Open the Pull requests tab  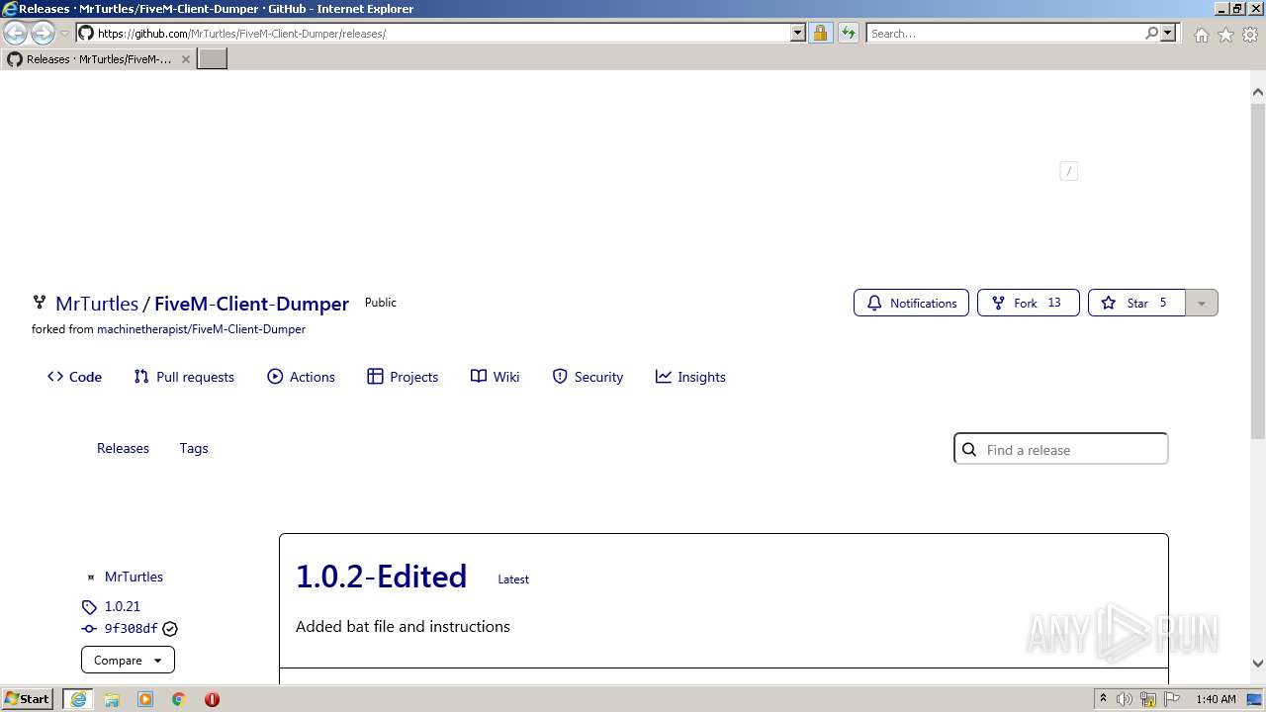point(184,377)
